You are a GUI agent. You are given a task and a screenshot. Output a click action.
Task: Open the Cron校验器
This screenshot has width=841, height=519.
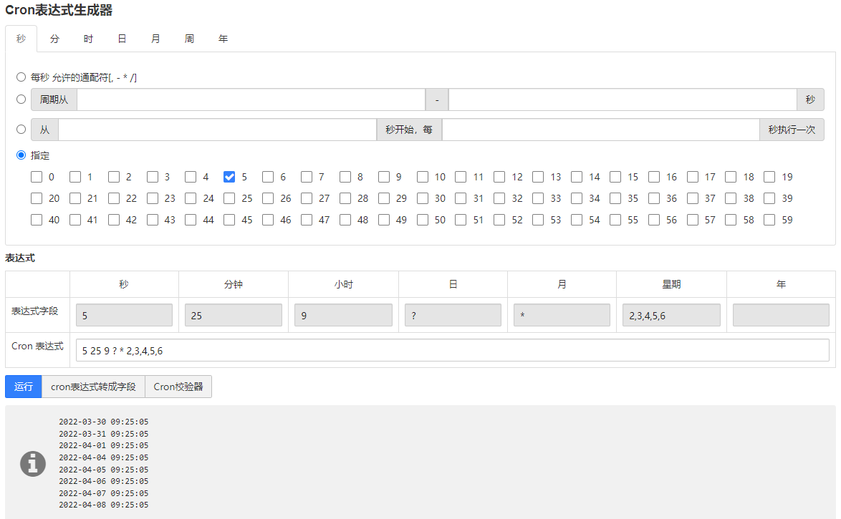pos(178,386)
